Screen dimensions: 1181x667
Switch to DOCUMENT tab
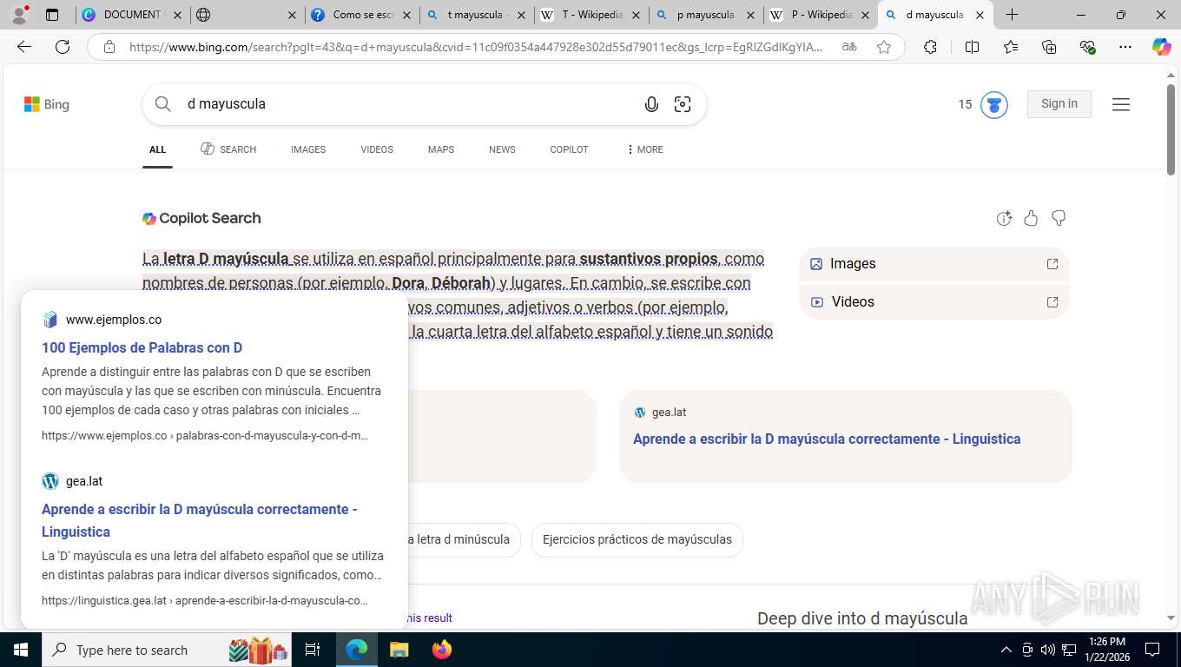[x=132, y=15]
